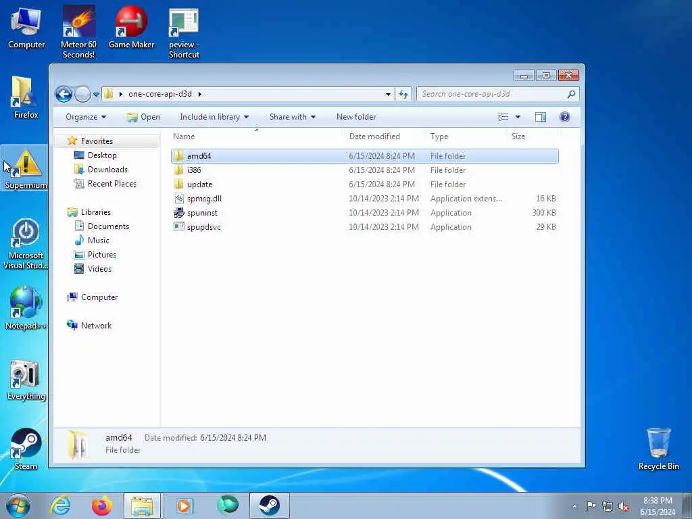This screenshot has height=519, width=692.
Task: Launch Internet Explorer from the taskbar
Action: 60,505
